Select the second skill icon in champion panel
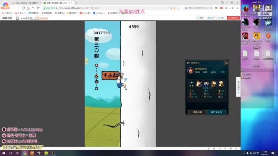This screenshot has height=156, width=278. (x=199, y=84)
